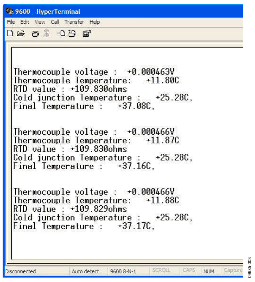255x282 pixels.
Task: Click the Send file toolbar icon
Action: click(61, 33)
